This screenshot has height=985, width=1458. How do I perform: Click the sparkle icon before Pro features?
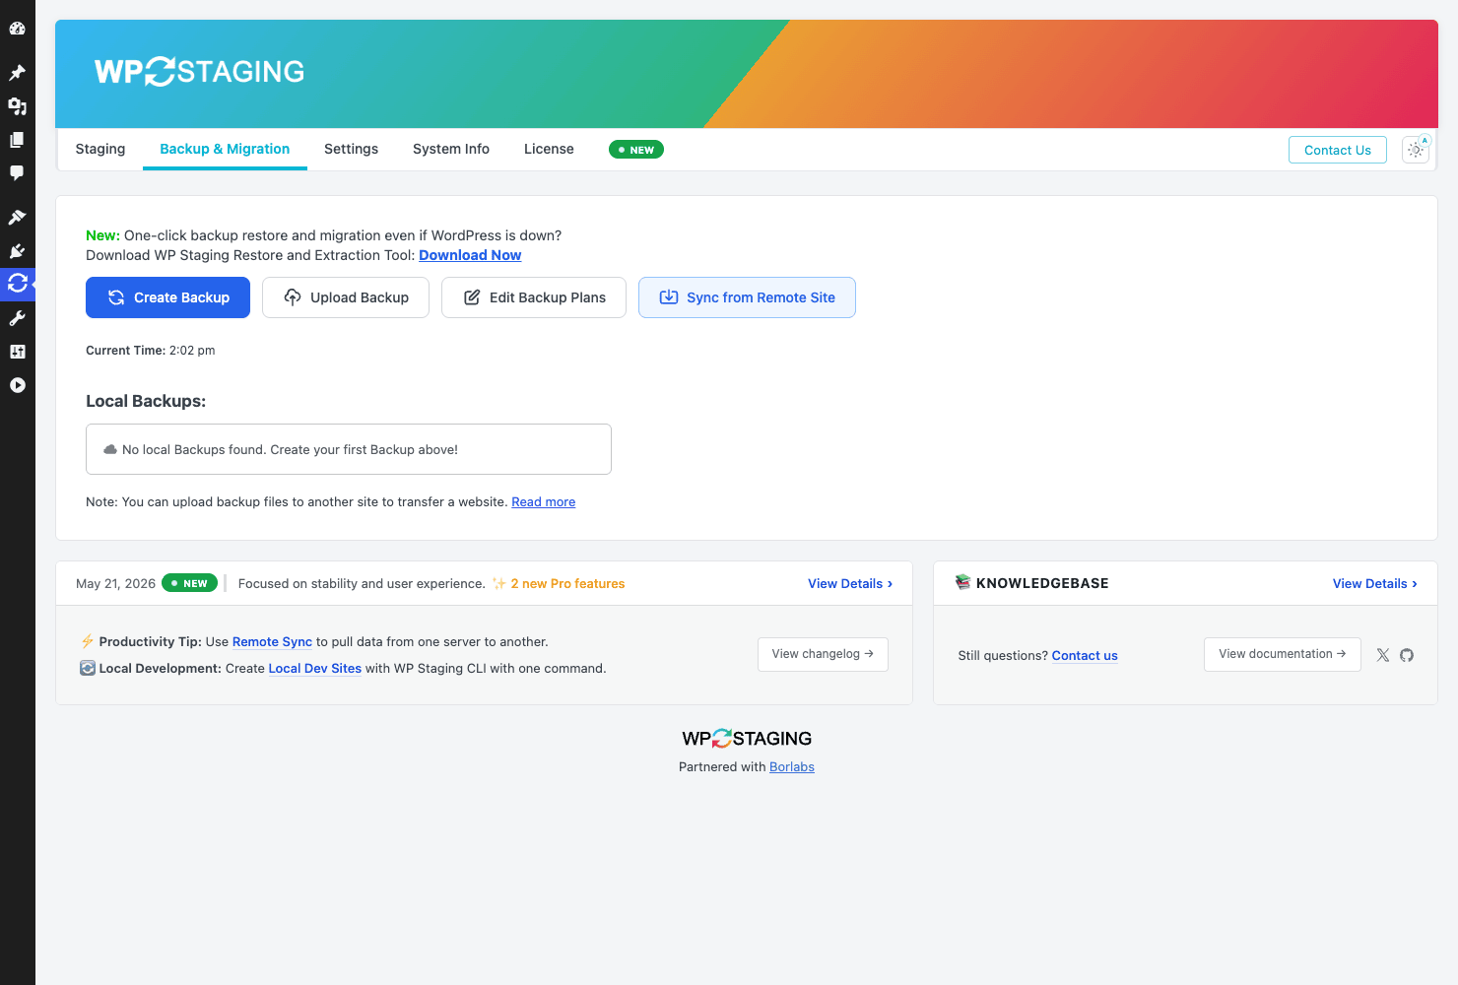[499, 583]
